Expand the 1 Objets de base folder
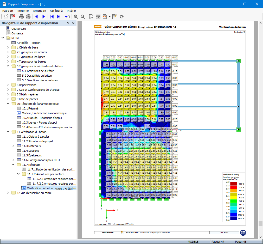Viewport: 263px width, 244px height. [8, 47]
